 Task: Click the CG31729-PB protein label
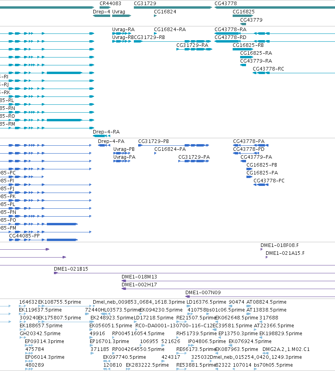154,141
